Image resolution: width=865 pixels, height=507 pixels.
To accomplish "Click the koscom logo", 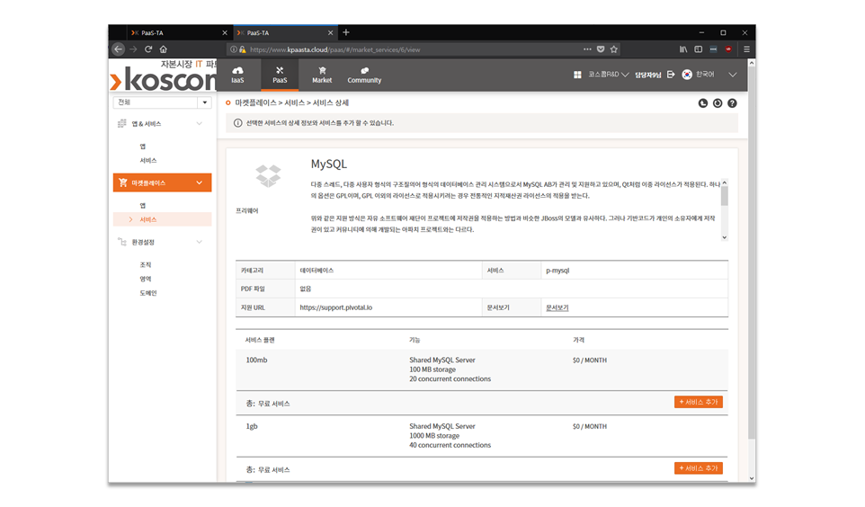I will (x=164, y=76).
